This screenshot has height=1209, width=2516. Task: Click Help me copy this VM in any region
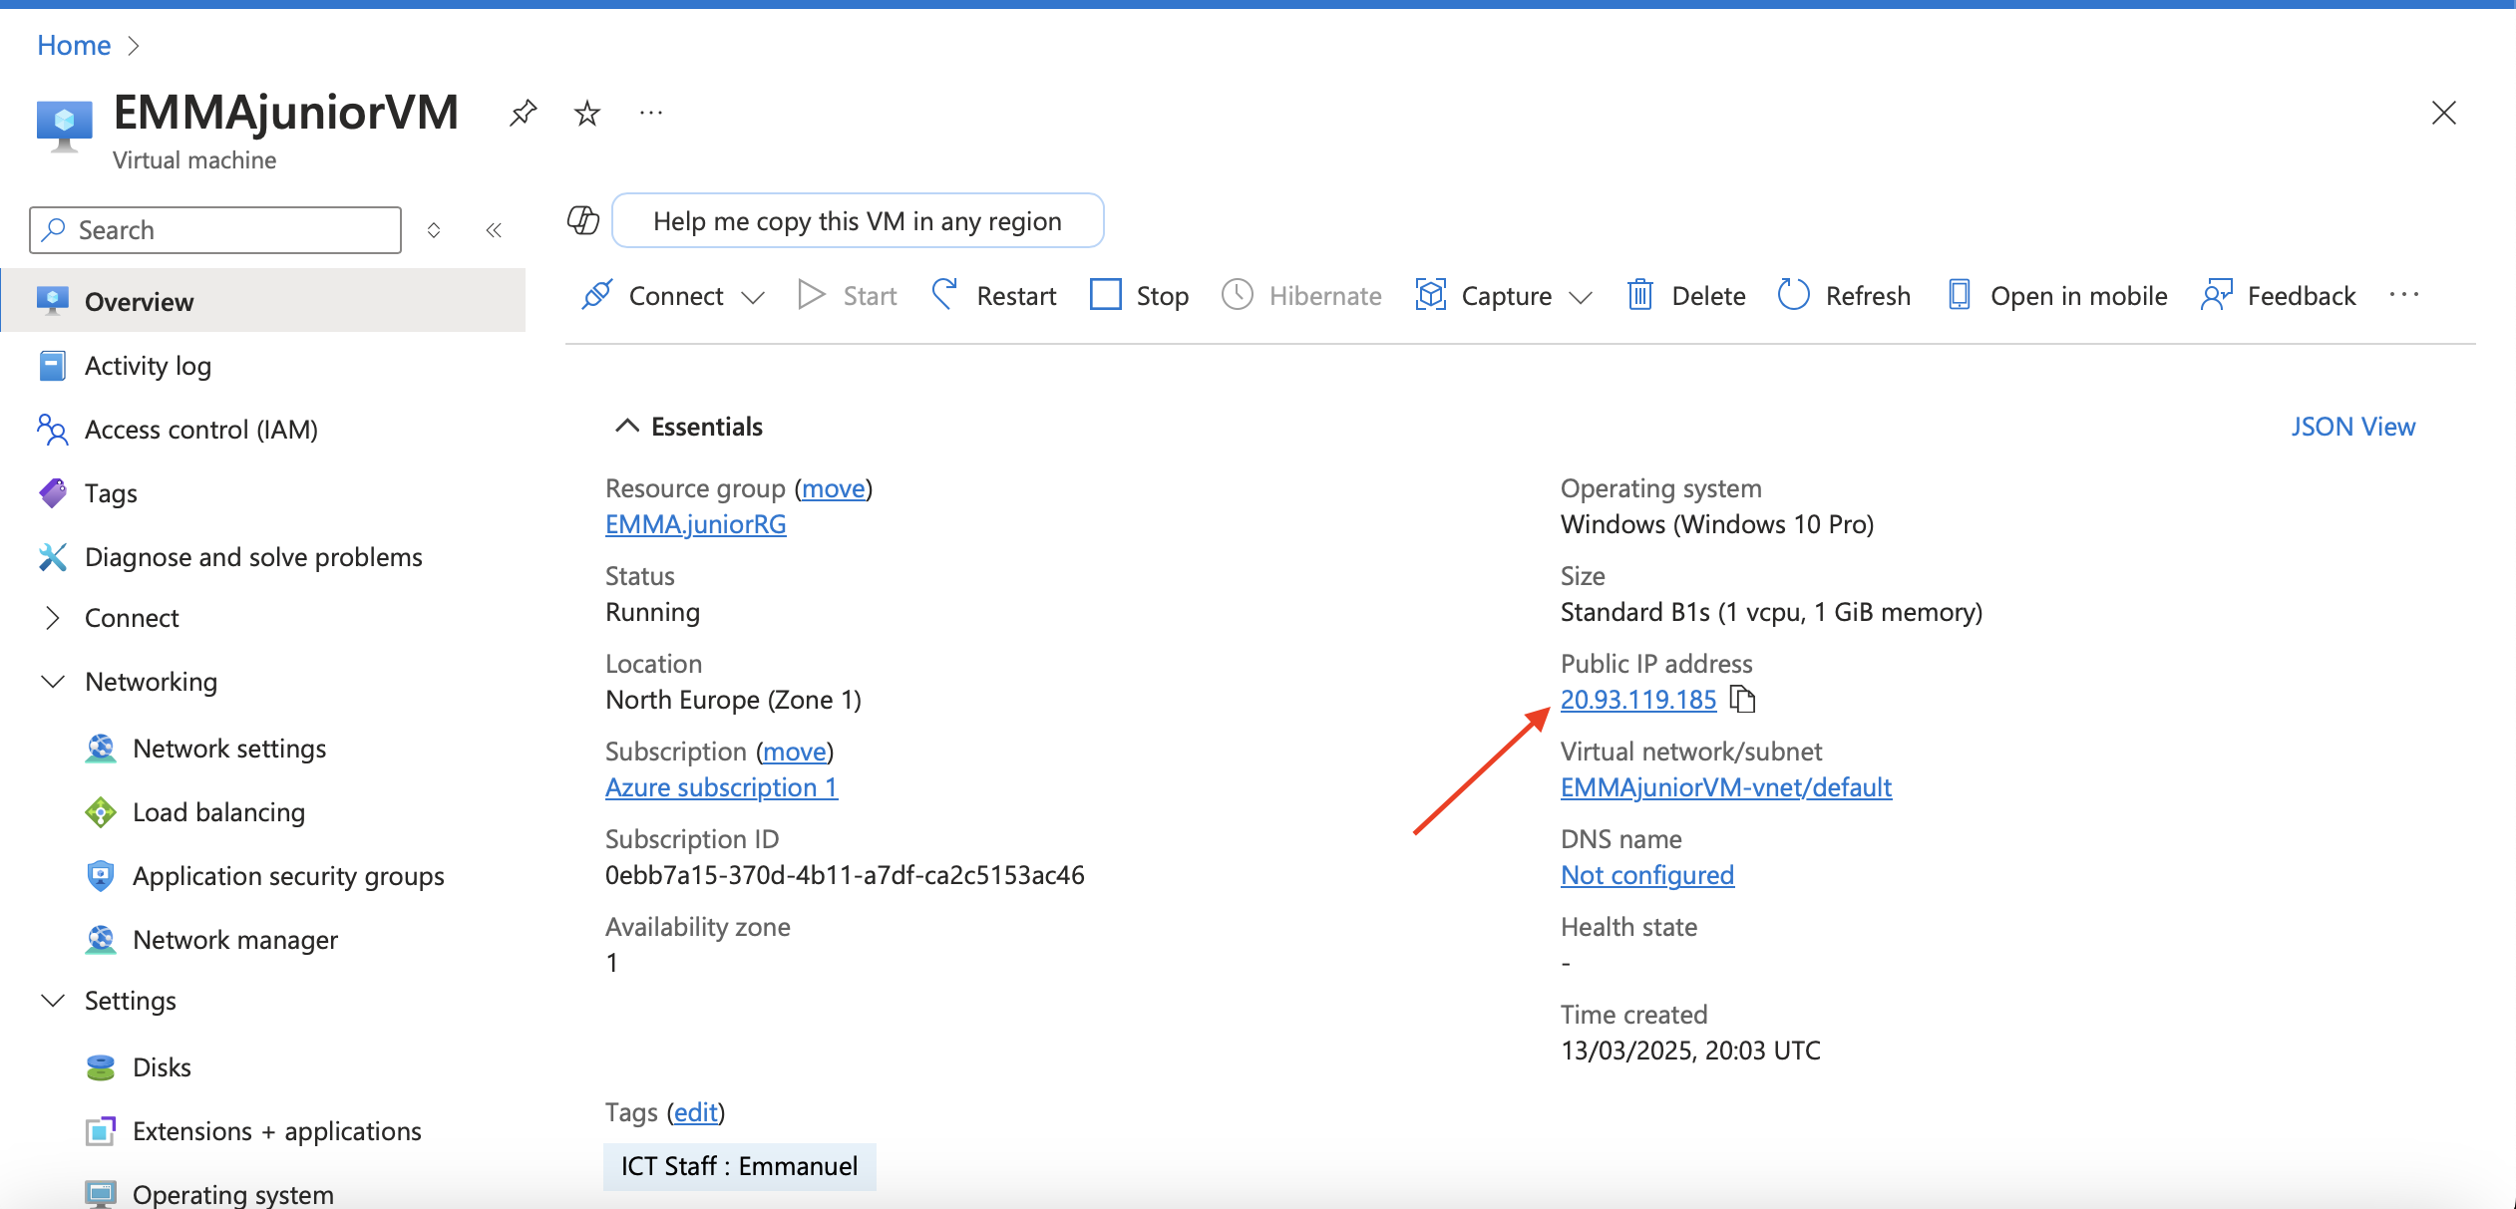(858, 220)
